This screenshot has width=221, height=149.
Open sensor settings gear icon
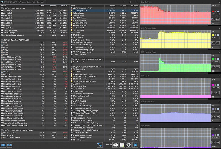129,145
